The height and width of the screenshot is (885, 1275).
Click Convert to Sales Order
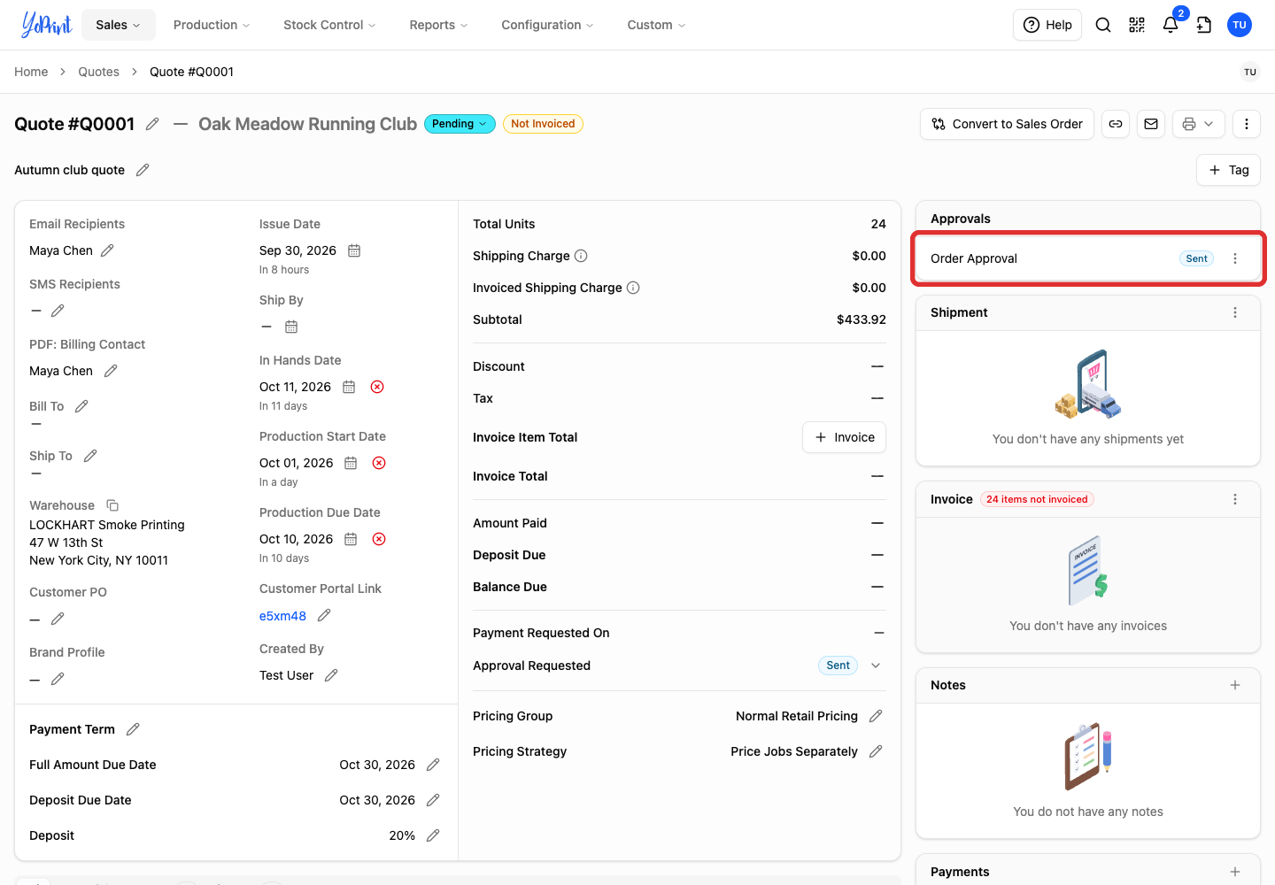click(x=1008, y=124)
